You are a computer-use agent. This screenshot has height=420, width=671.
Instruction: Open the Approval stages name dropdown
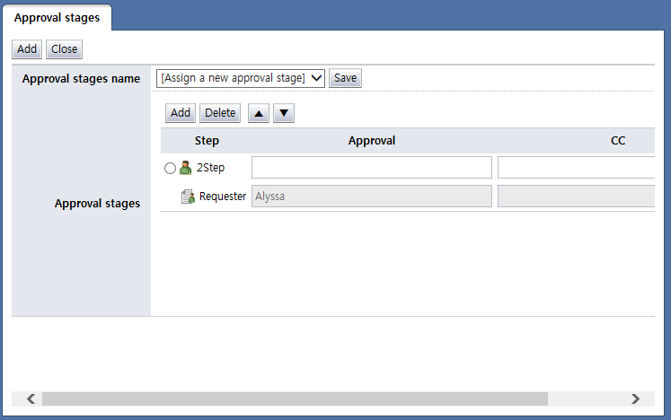coord(240,78)
